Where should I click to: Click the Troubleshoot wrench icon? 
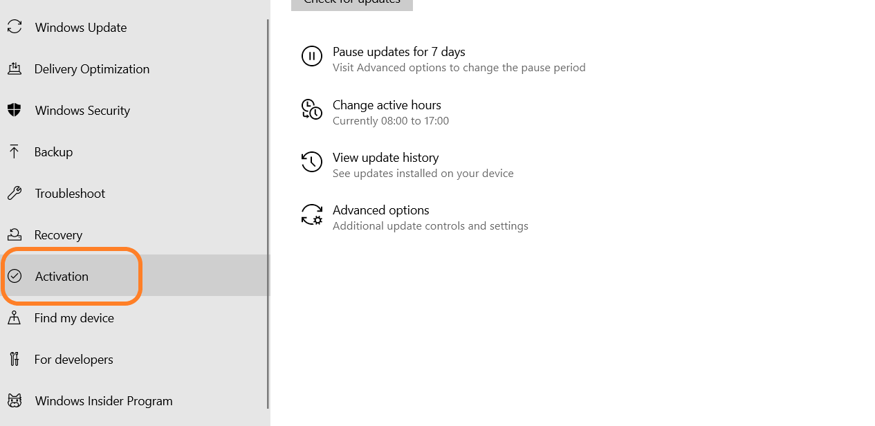click(x=14, y=194)
